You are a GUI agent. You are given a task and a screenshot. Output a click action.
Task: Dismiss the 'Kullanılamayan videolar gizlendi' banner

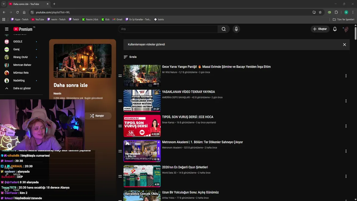344,45
